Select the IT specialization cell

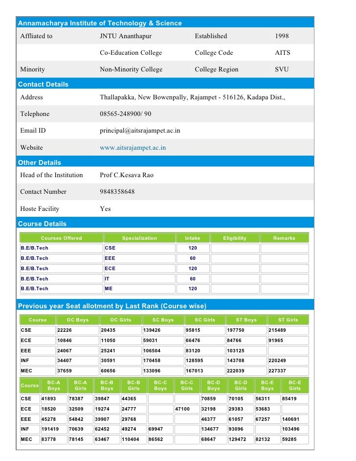pos(139,279)
